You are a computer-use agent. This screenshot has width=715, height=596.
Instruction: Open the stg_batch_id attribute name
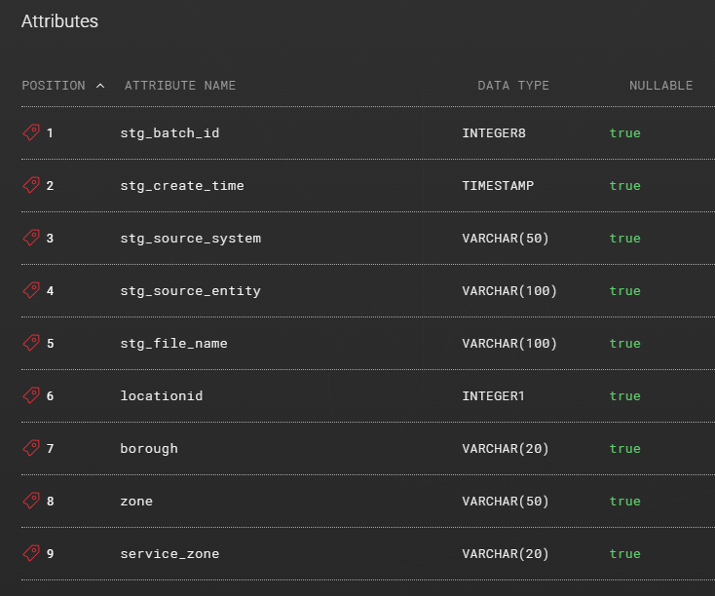click(169, 133)
